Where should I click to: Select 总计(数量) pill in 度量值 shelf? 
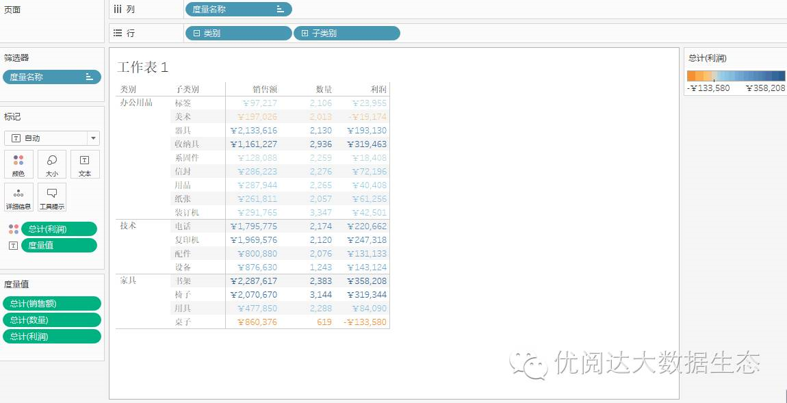[x=52, y=320]
